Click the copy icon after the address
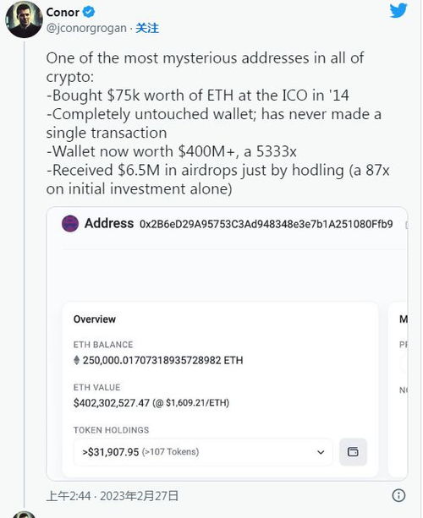The width and height of the screenshot is (423, 518). (x=406, y=225)
